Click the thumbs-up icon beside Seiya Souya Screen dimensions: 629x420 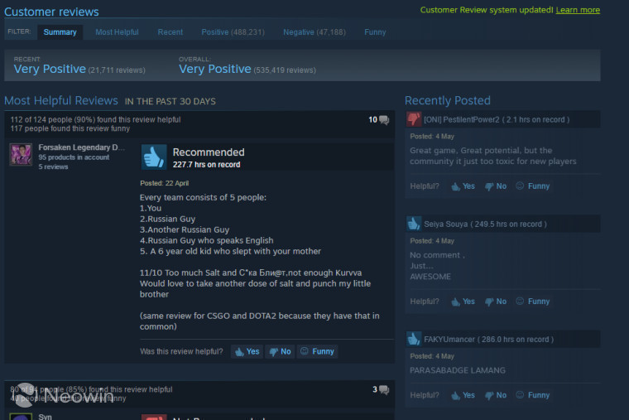[414, 224]
